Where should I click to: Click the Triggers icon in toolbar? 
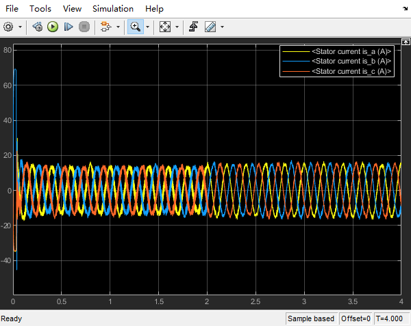click(194, 27)
